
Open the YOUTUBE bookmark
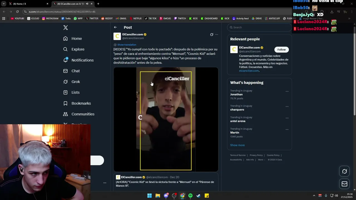pyautogui.click(x=18, y=19)
